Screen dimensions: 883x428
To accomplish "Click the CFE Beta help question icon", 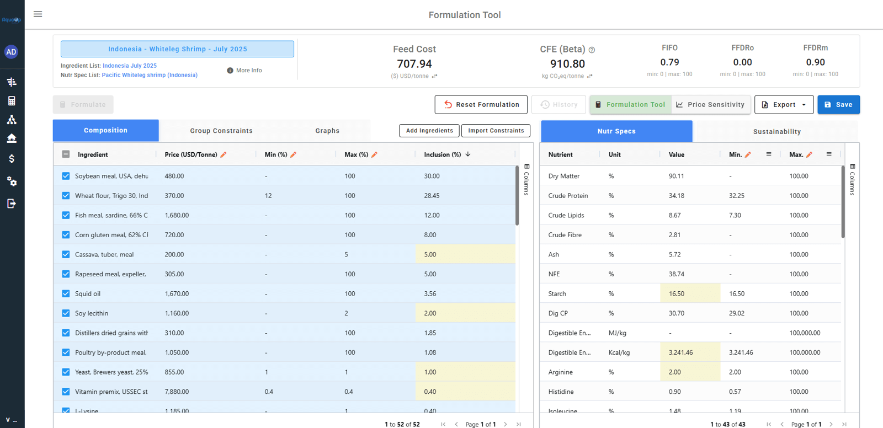I will tap(592, 50).
